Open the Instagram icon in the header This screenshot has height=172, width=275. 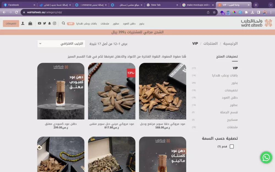54,23
